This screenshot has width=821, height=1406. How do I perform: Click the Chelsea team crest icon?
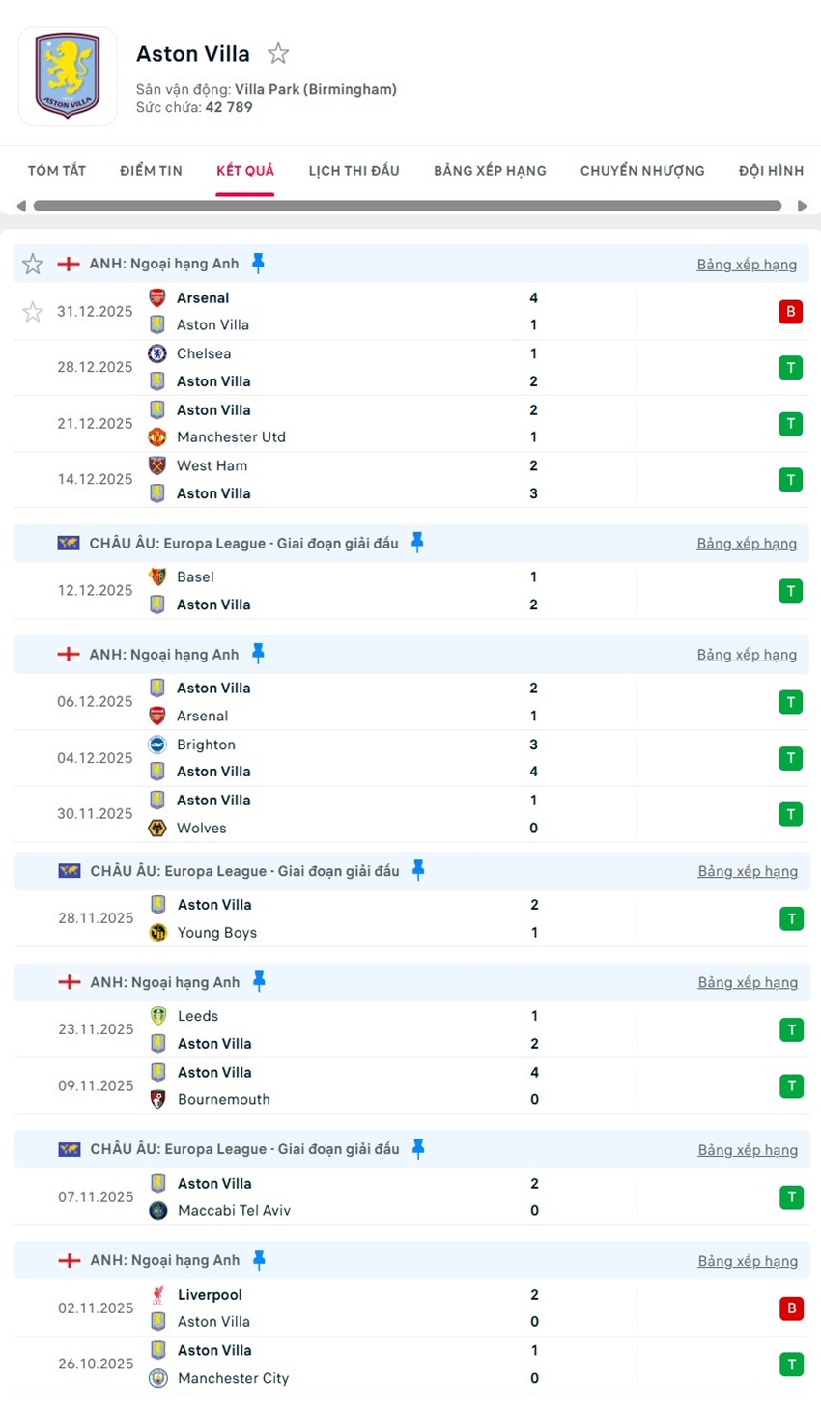click(x=157, y=354)
